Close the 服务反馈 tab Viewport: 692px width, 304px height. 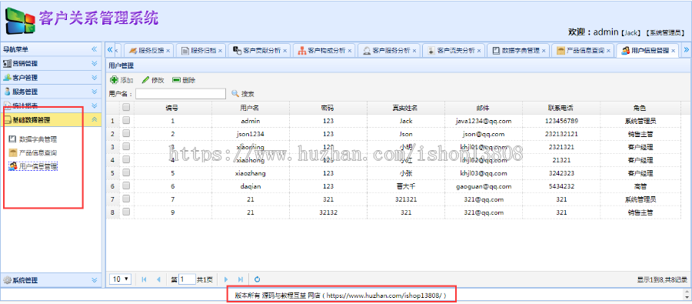click(x=168, y=51)
